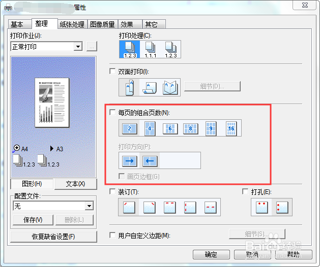Viewport: 320px width, 267px height.
Task: Switch to the 其它 tab
Action: tap(154, 24)
